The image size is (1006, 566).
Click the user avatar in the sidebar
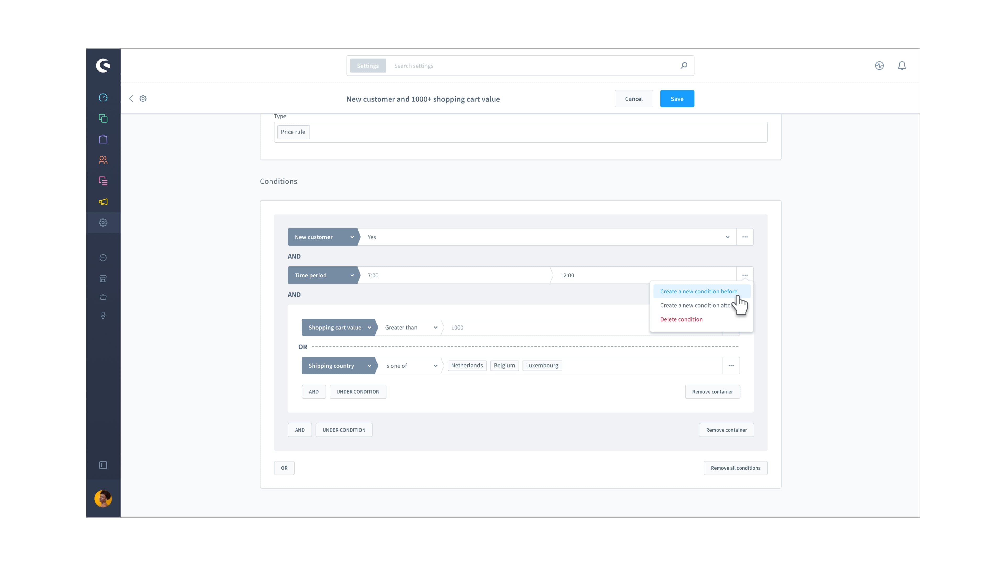tap(103, 498)
